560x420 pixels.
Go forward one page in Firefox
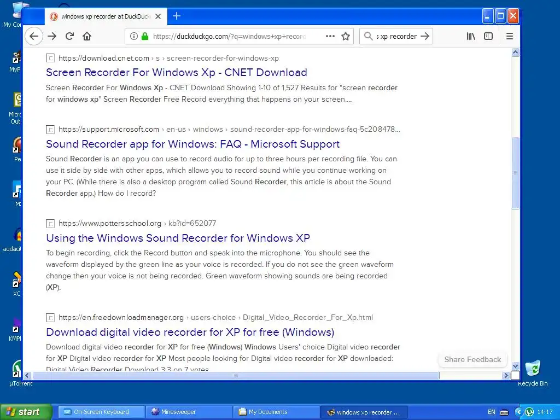coord(52,36)
